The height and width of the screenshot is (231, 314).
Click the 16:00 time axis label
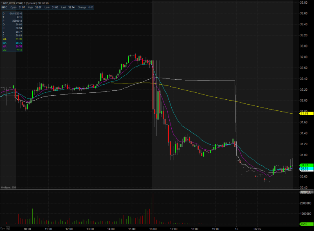(x=153, y=229)
